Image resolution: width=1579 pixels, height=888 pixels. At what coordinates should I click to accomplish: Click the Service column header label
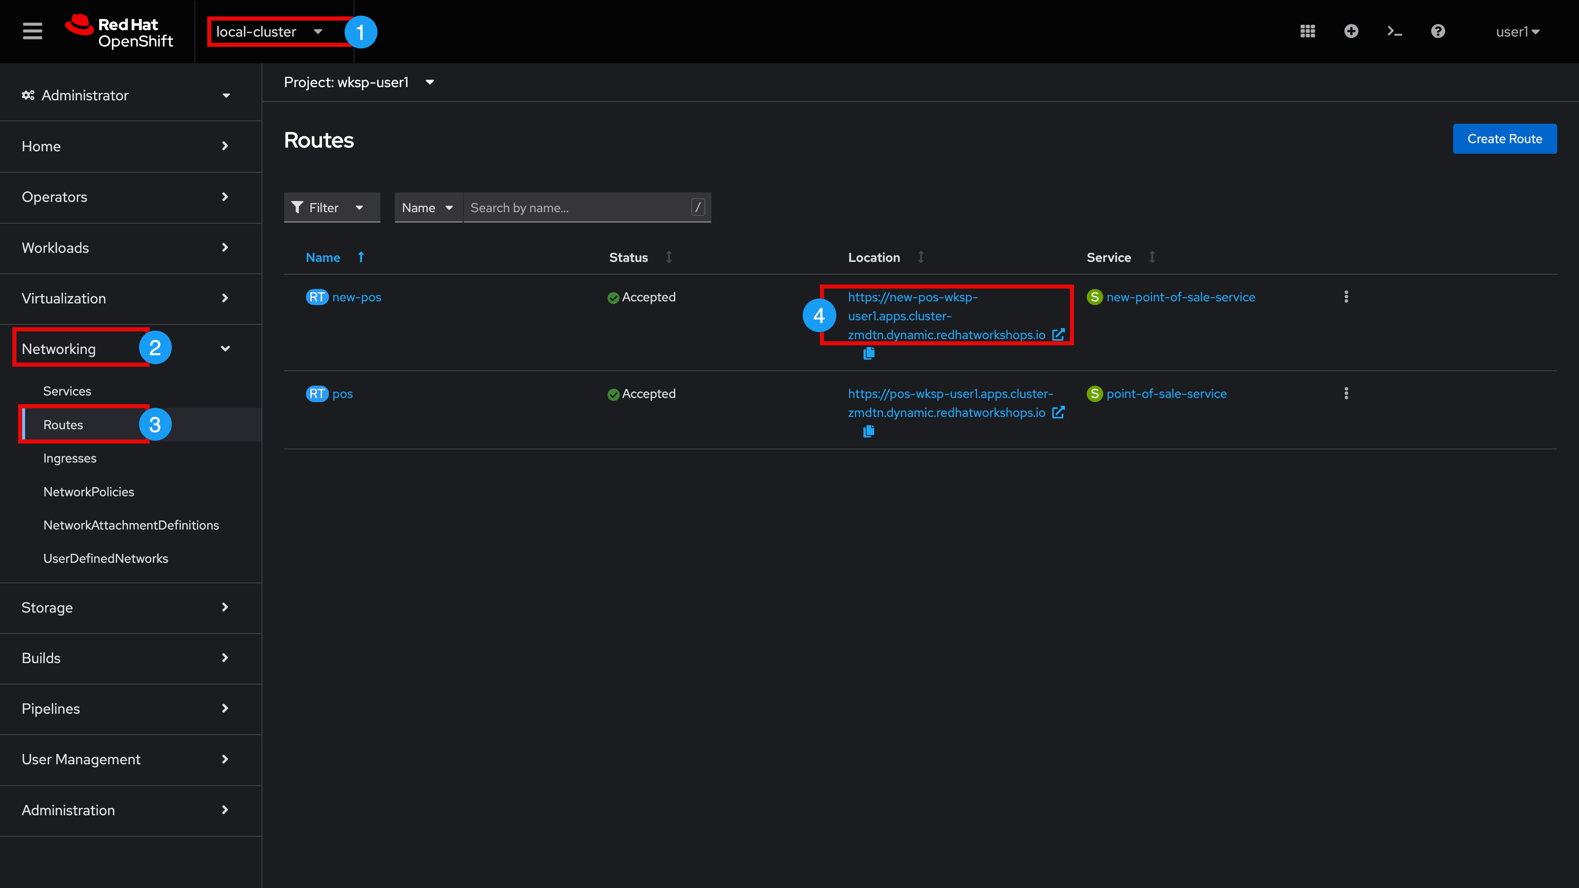pyautogui.click(x=1109, y=257)
